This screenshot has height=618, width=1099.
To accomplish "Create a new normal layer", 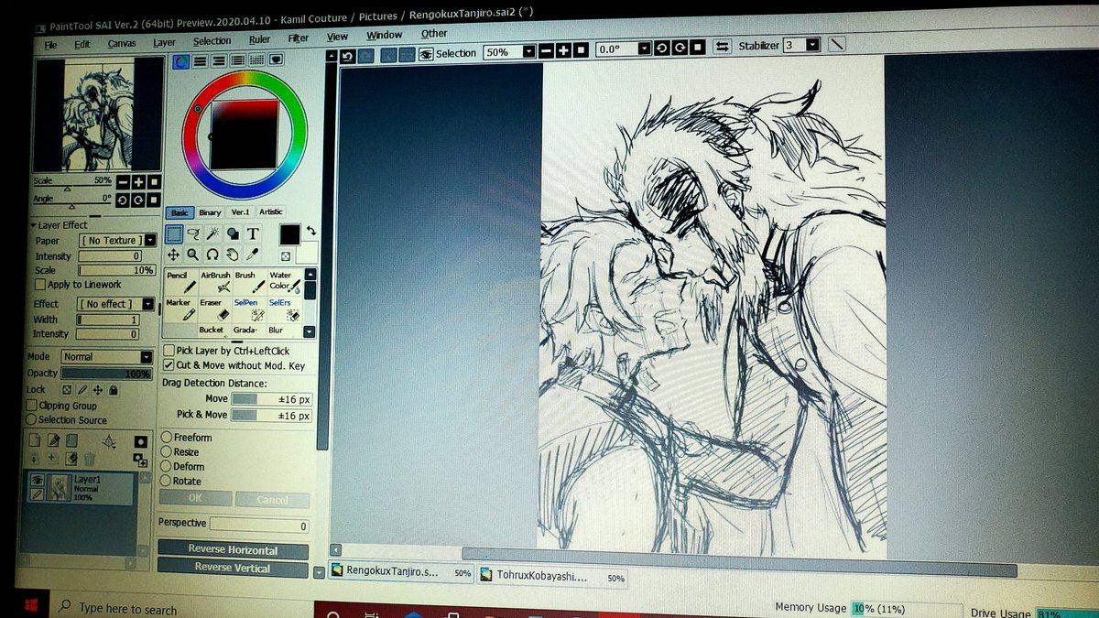I will tap(36, 442).
